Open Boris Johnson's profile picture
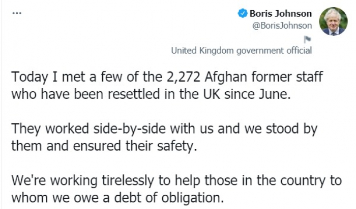Screen dimensions: 356x209 tap(333, 21)
